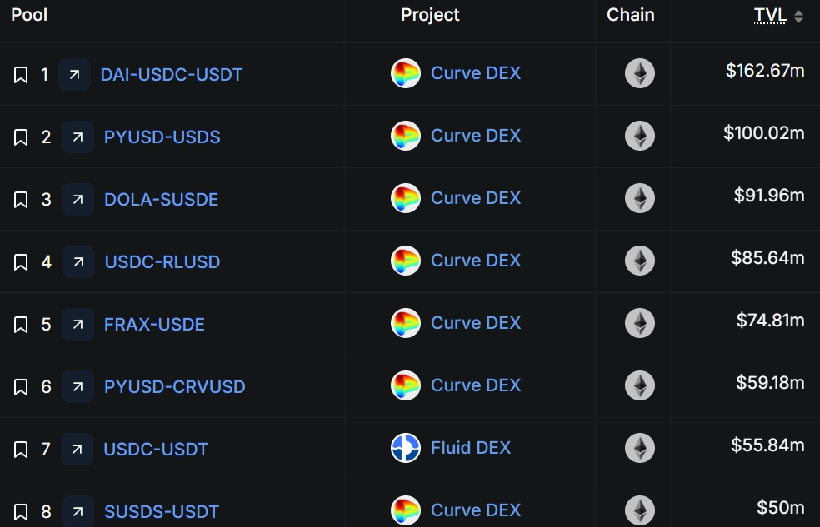Click the external link arrow on the USDC-USDT row
The image size is (820, 527).
[77, 448]
